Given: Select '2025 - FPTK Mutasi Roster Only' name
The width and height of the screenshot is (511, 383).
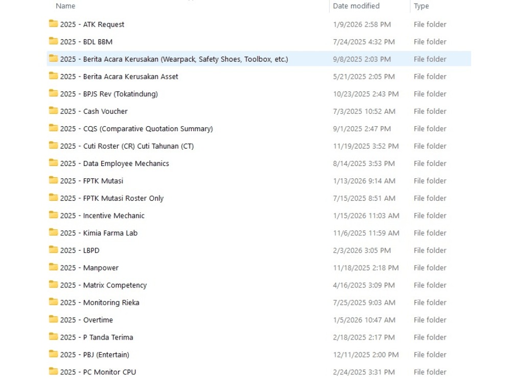Looking at the screenshot, I should point(112,198).
